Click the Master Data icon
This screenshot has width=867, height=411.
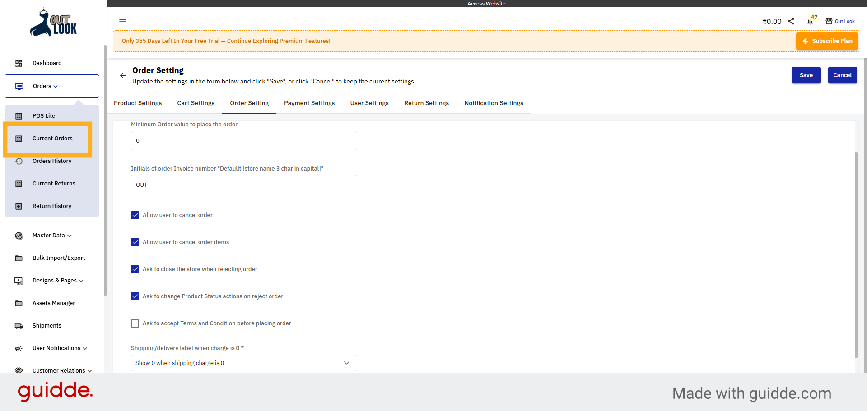[x=19, y=236]
